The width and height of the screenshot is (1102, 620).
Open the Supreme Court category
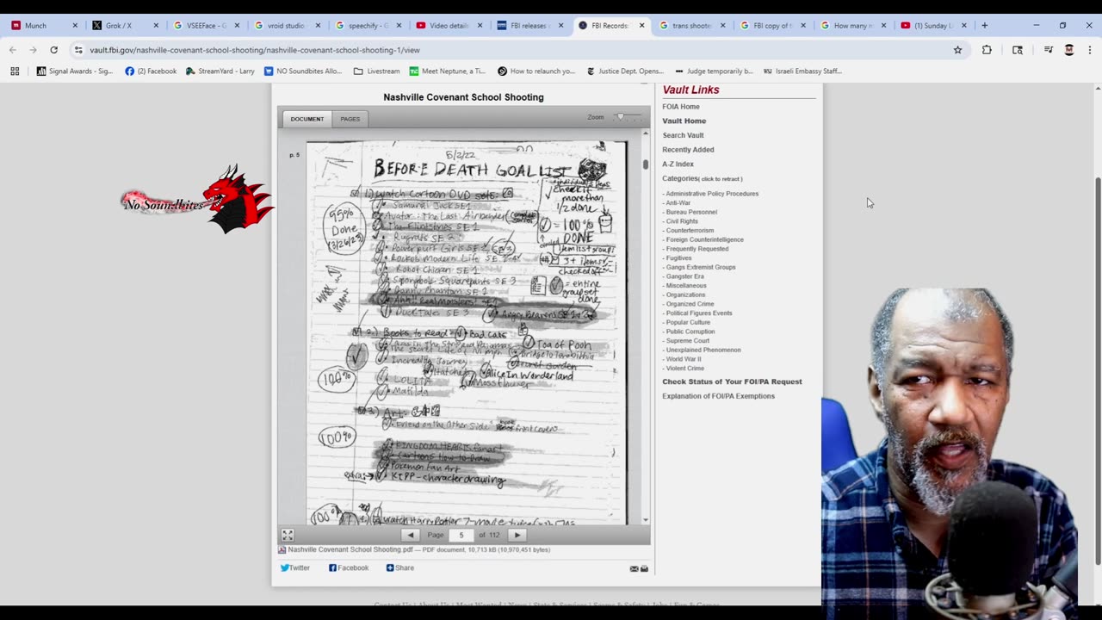(688, 341)
